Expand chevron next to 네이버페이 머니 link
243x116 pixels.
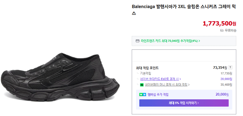click(189, 85)
